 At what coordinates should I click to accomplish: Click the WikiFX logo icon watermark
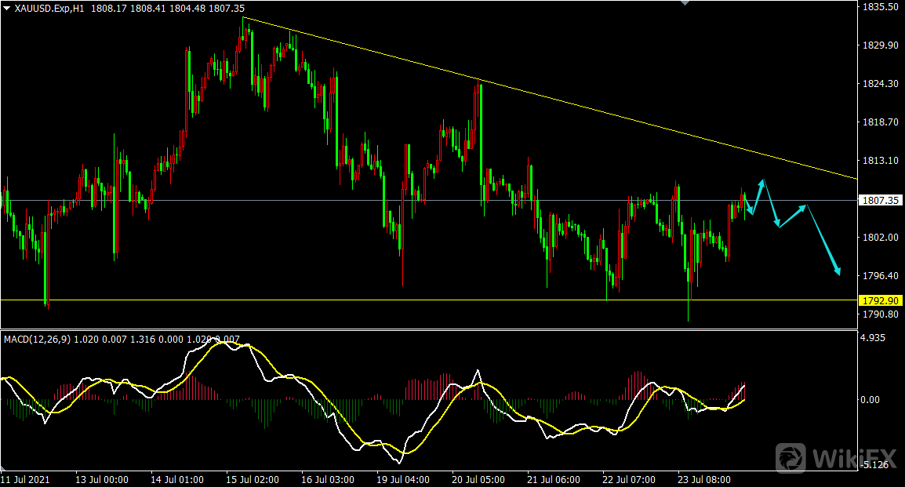(x=791, y=457)
